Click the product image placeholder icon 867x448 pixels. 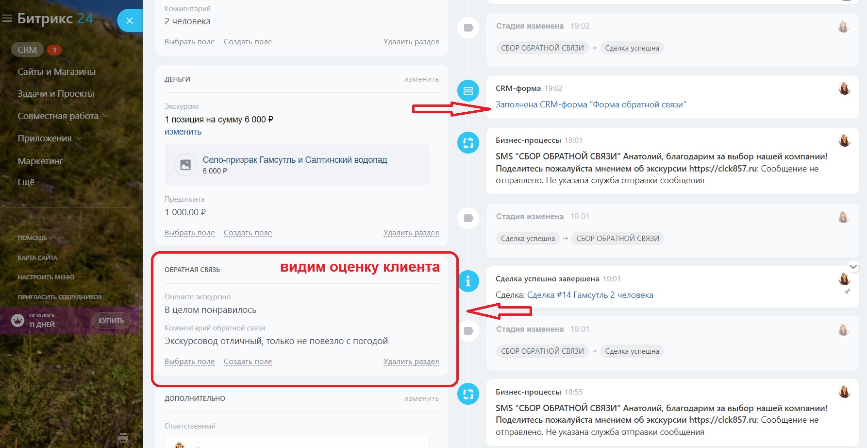click(185, 165)
